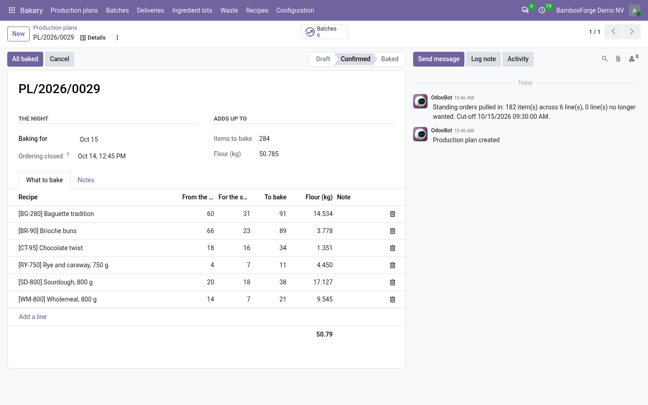
Task: Delete the Sourdough 800 g line
Action: pyautogui.click(x=392, y=283)
